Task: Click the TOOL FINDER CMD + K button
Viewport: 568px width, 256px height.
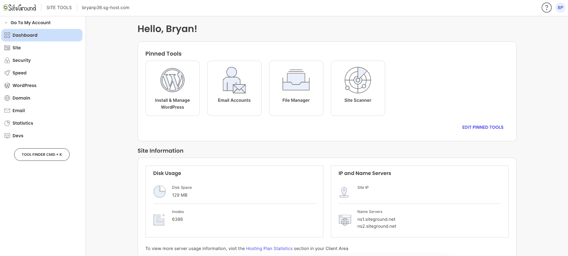Action: click(x=42, y=155)
